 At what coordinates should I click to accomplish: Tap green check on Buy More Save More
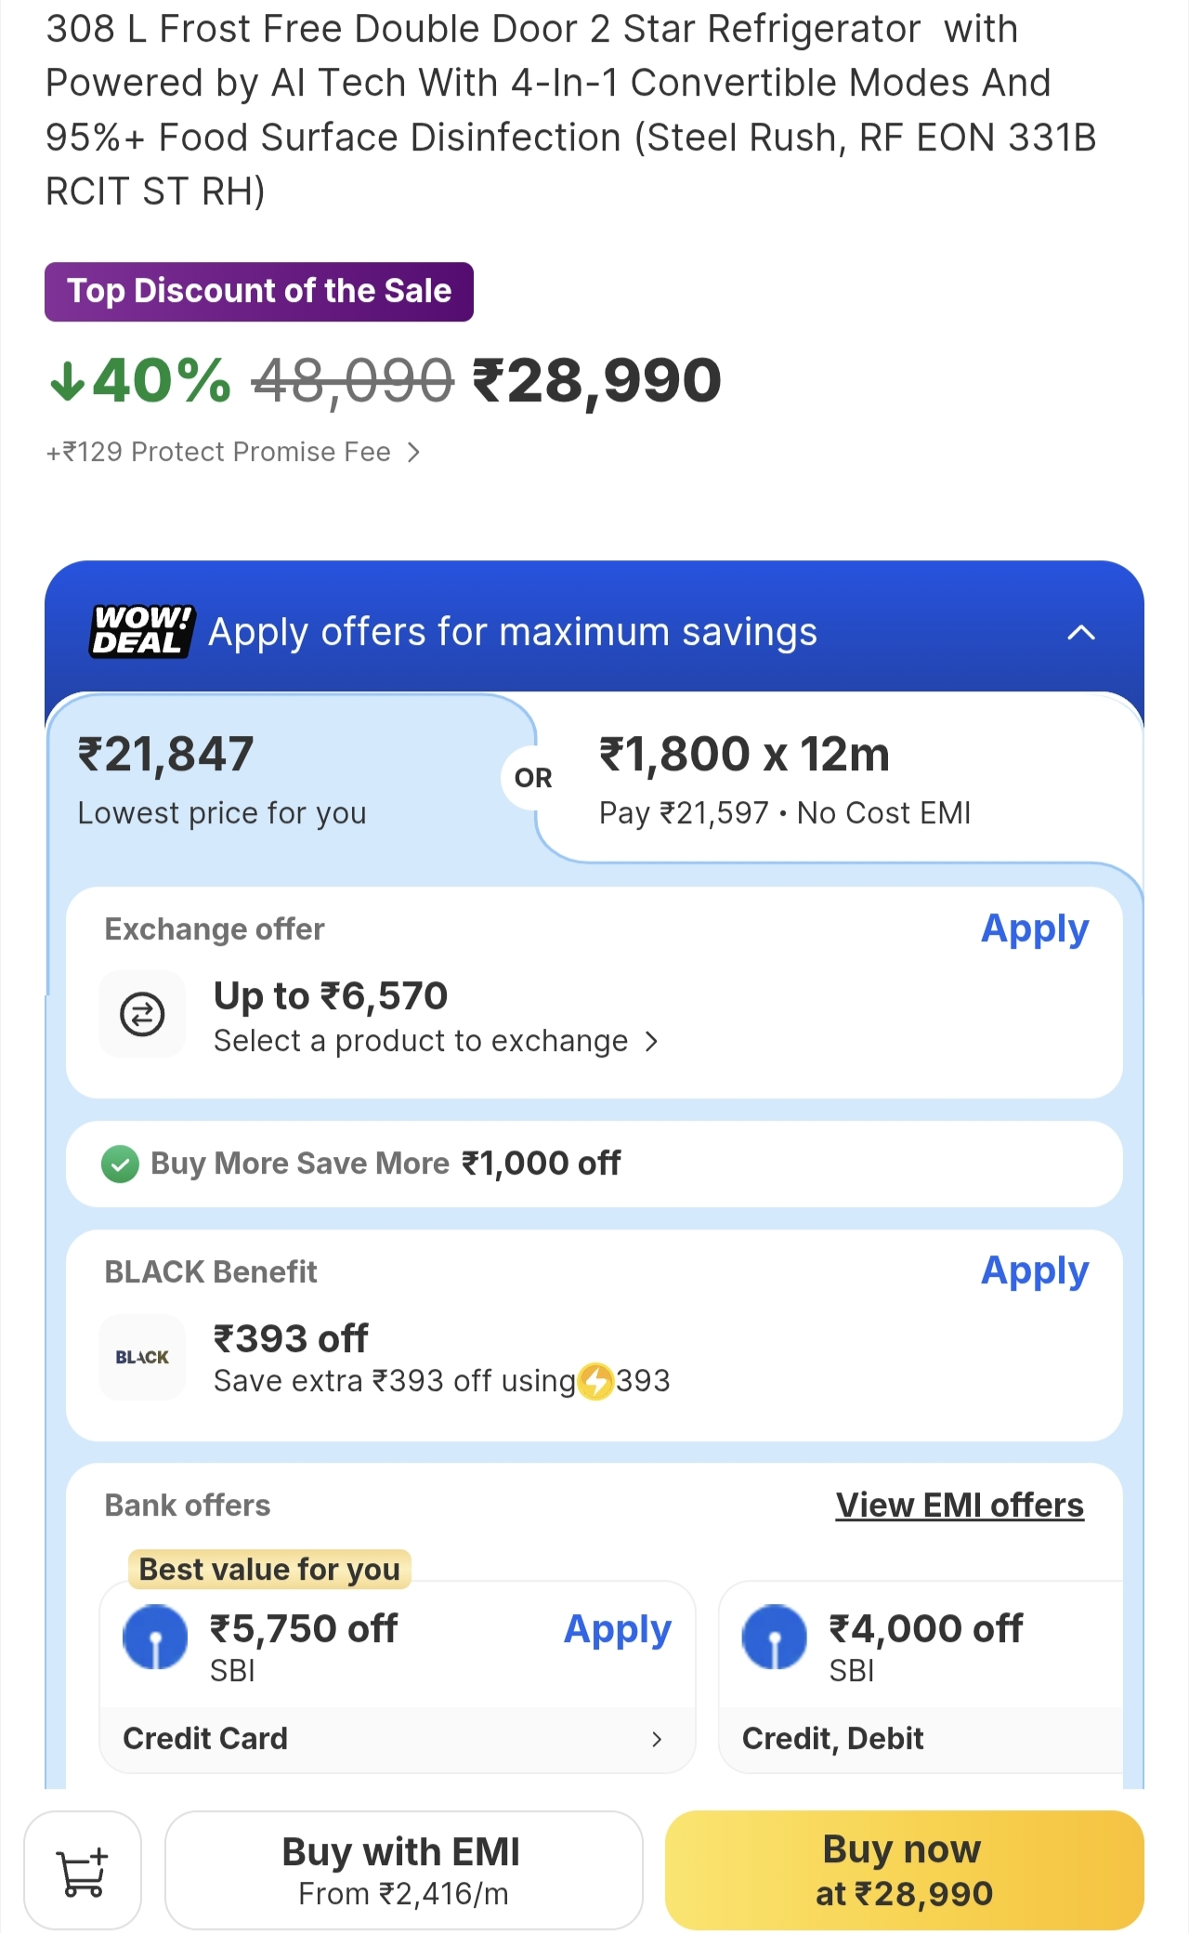coord(120,1164)
